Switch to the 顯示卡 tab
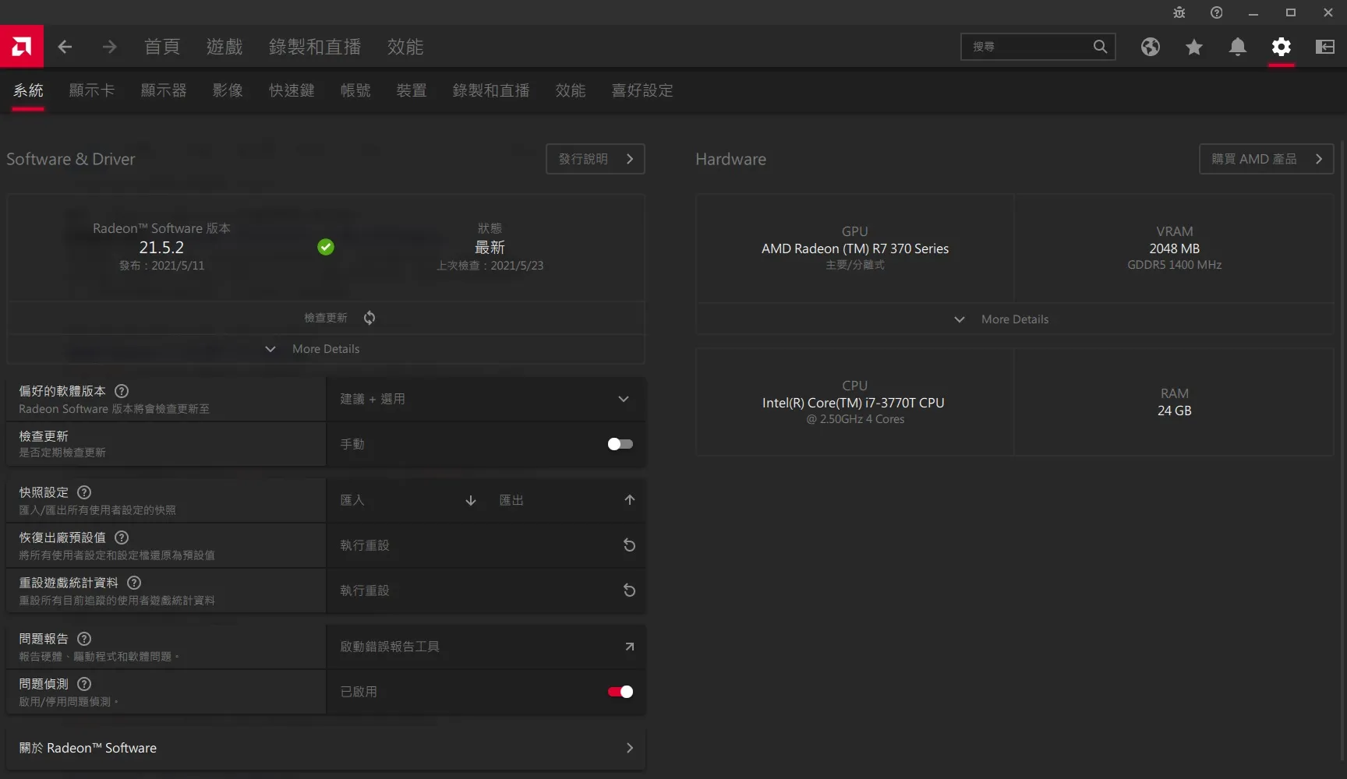 pyautogui.click(x=92, y=90)
